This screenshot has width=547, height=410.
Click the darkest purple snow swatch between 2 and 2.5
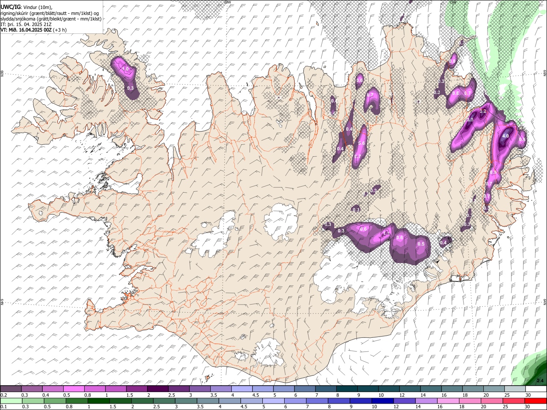point(157,389)
